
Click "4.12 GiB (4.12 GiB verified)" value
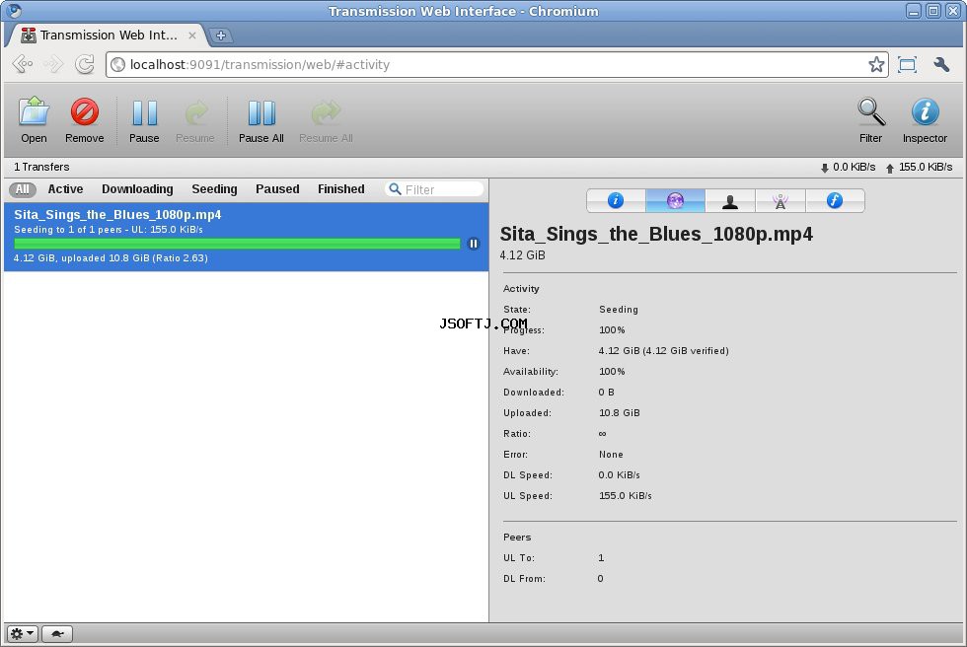tap(663, 350)
